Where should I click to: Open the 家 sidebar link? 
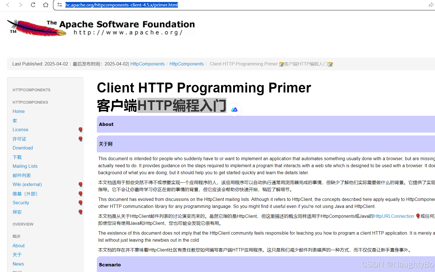tap(15, 121)
